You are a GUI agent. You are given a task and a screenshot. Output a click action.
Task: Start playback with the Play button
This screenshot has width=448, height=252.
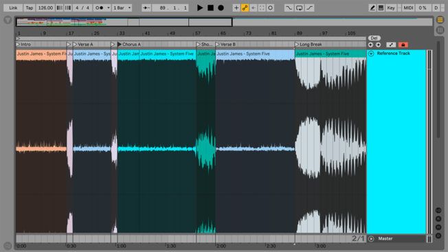pos(200,8)
